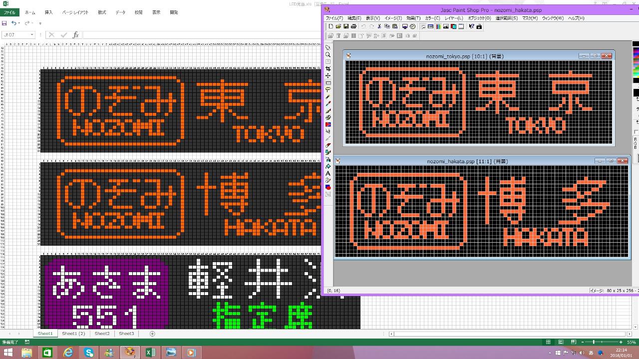Switch Excel to Page Break Preview
This screenshot has width=639, height=359.
pyautogui.click(x=573, y=342)
